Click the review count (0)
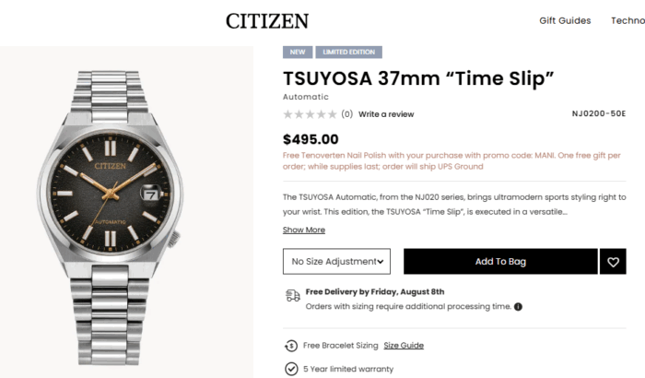Viewport: 645px width, 378px height. tap(346, 114)
